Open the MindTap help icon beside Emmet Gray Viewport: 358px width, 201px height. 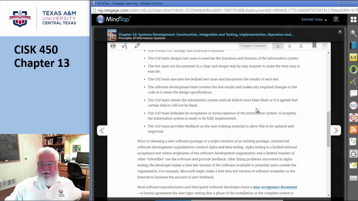coord(336,19)
